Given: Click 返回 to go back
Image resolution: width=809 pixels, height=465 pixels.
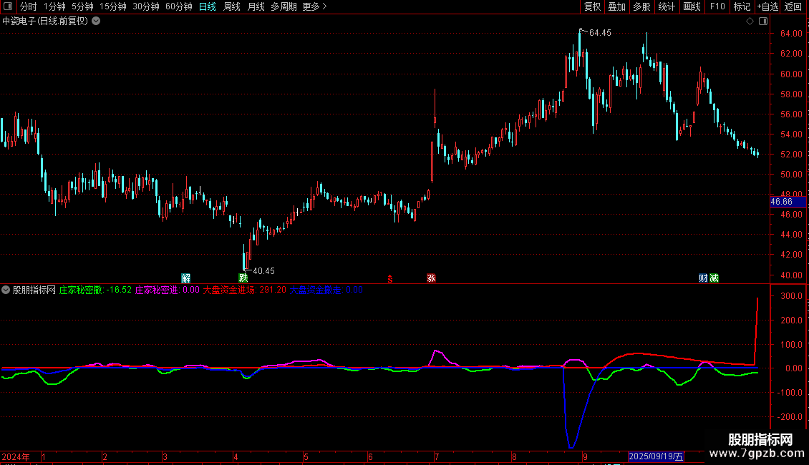Looking at the screenshot, I should pyautogui.click(x=793, y=6).
